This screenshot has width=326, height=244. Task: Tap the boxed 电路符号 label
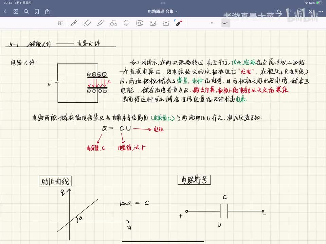point(194,180)
